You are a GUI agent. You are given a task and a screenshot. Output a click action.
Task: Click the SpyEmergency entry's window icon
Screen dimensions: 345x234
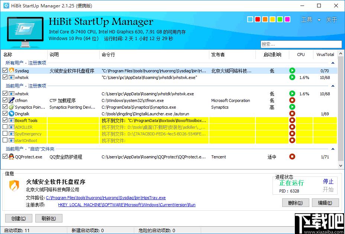pos(12,134)
